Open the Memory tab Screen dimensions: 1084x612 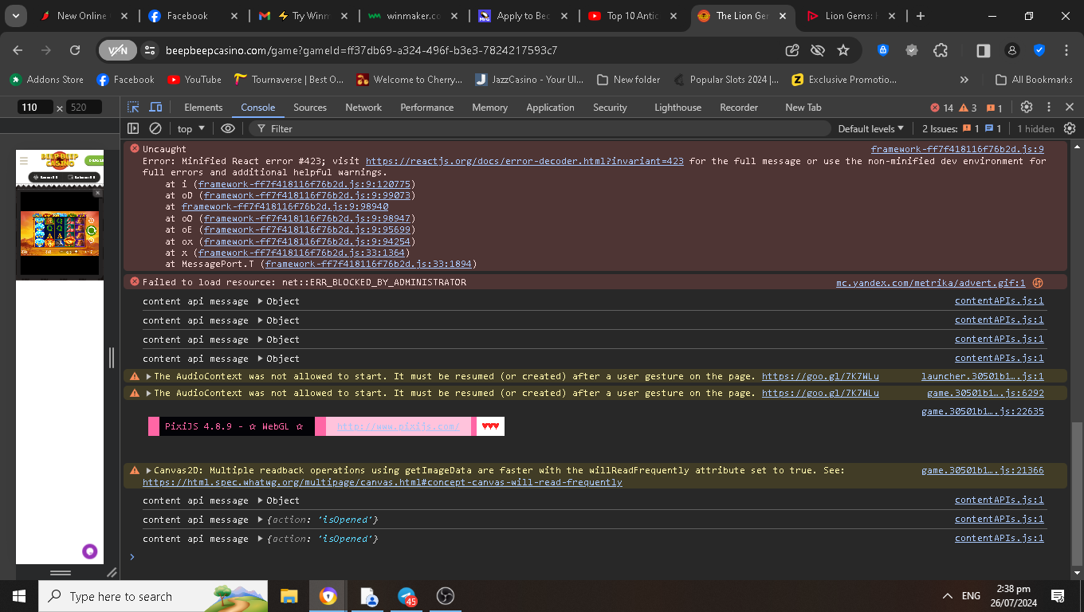point(489,108)
